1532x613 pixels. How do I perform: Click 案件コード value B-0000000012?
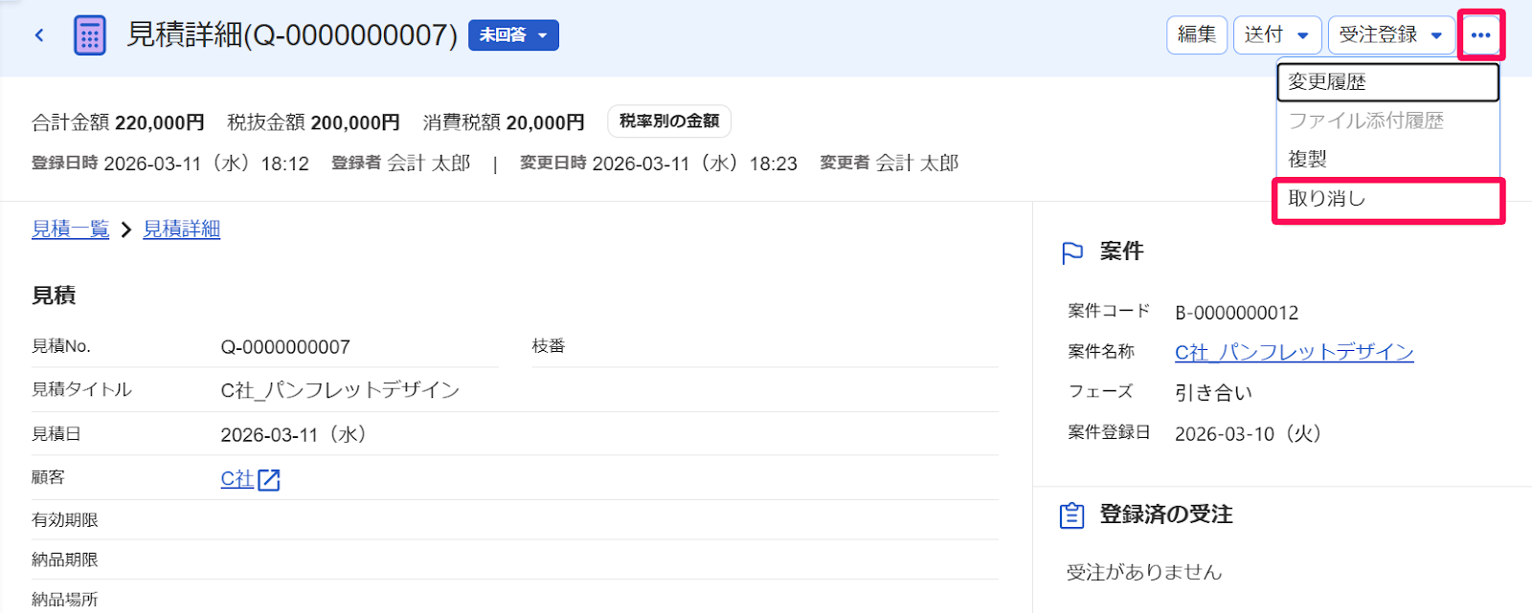pyautogui.click(x=1237, y=313)
